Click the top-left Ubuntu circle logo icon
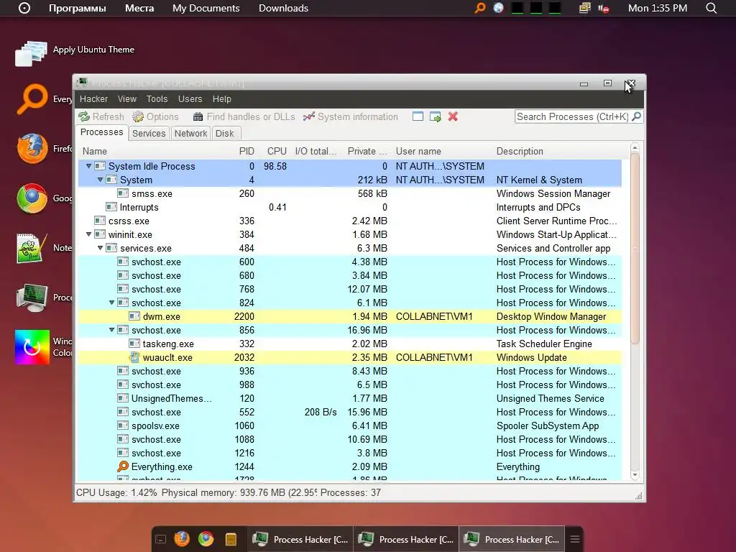Viewport: 736px width, 552px height. 24,8
